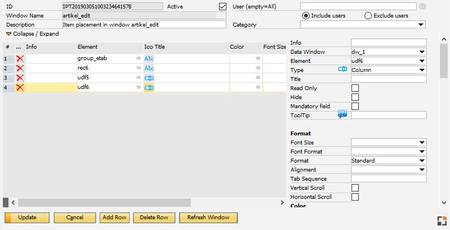Click the column type icon next to Type
The image size is (450, 230).
(342, 70)
